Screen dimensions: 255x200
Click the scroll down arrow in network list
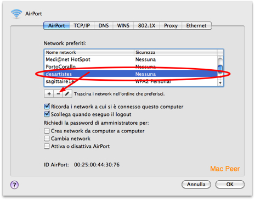point(220,83)
